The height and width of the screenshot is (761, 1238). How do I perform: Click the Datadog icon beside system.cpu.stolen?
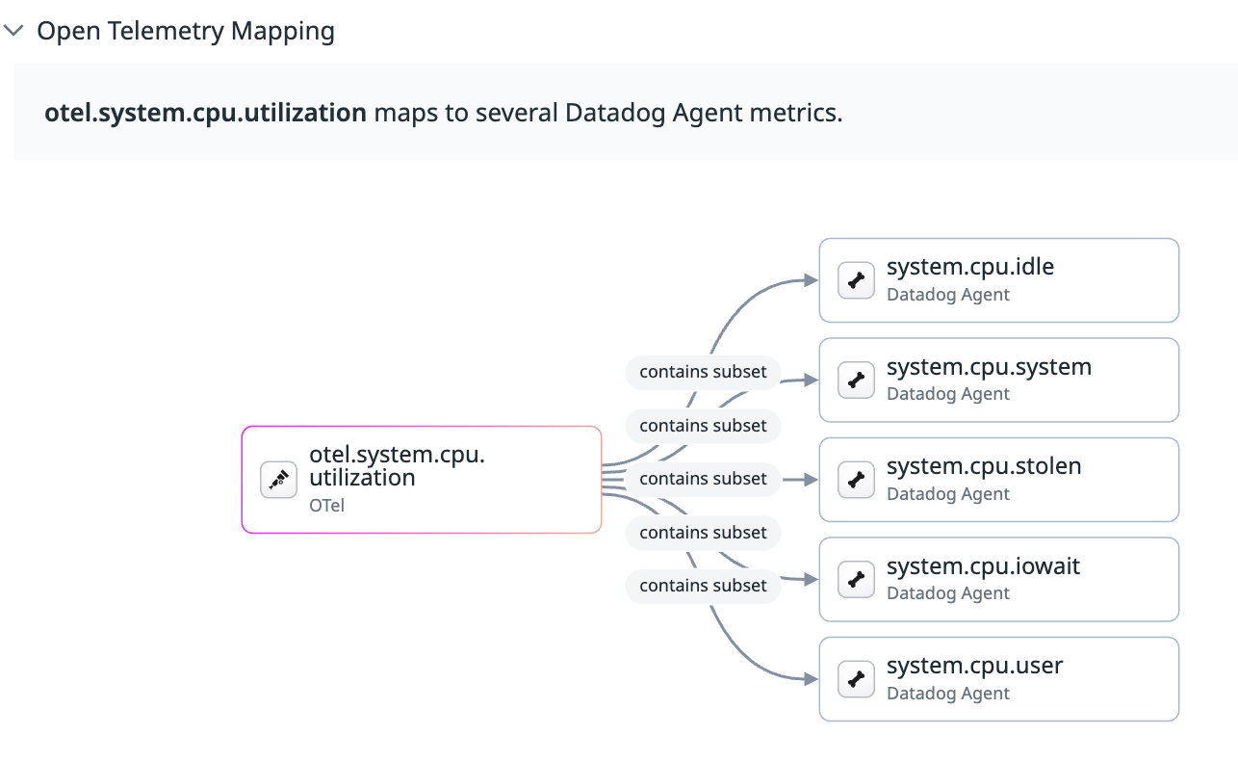(856, 480)
